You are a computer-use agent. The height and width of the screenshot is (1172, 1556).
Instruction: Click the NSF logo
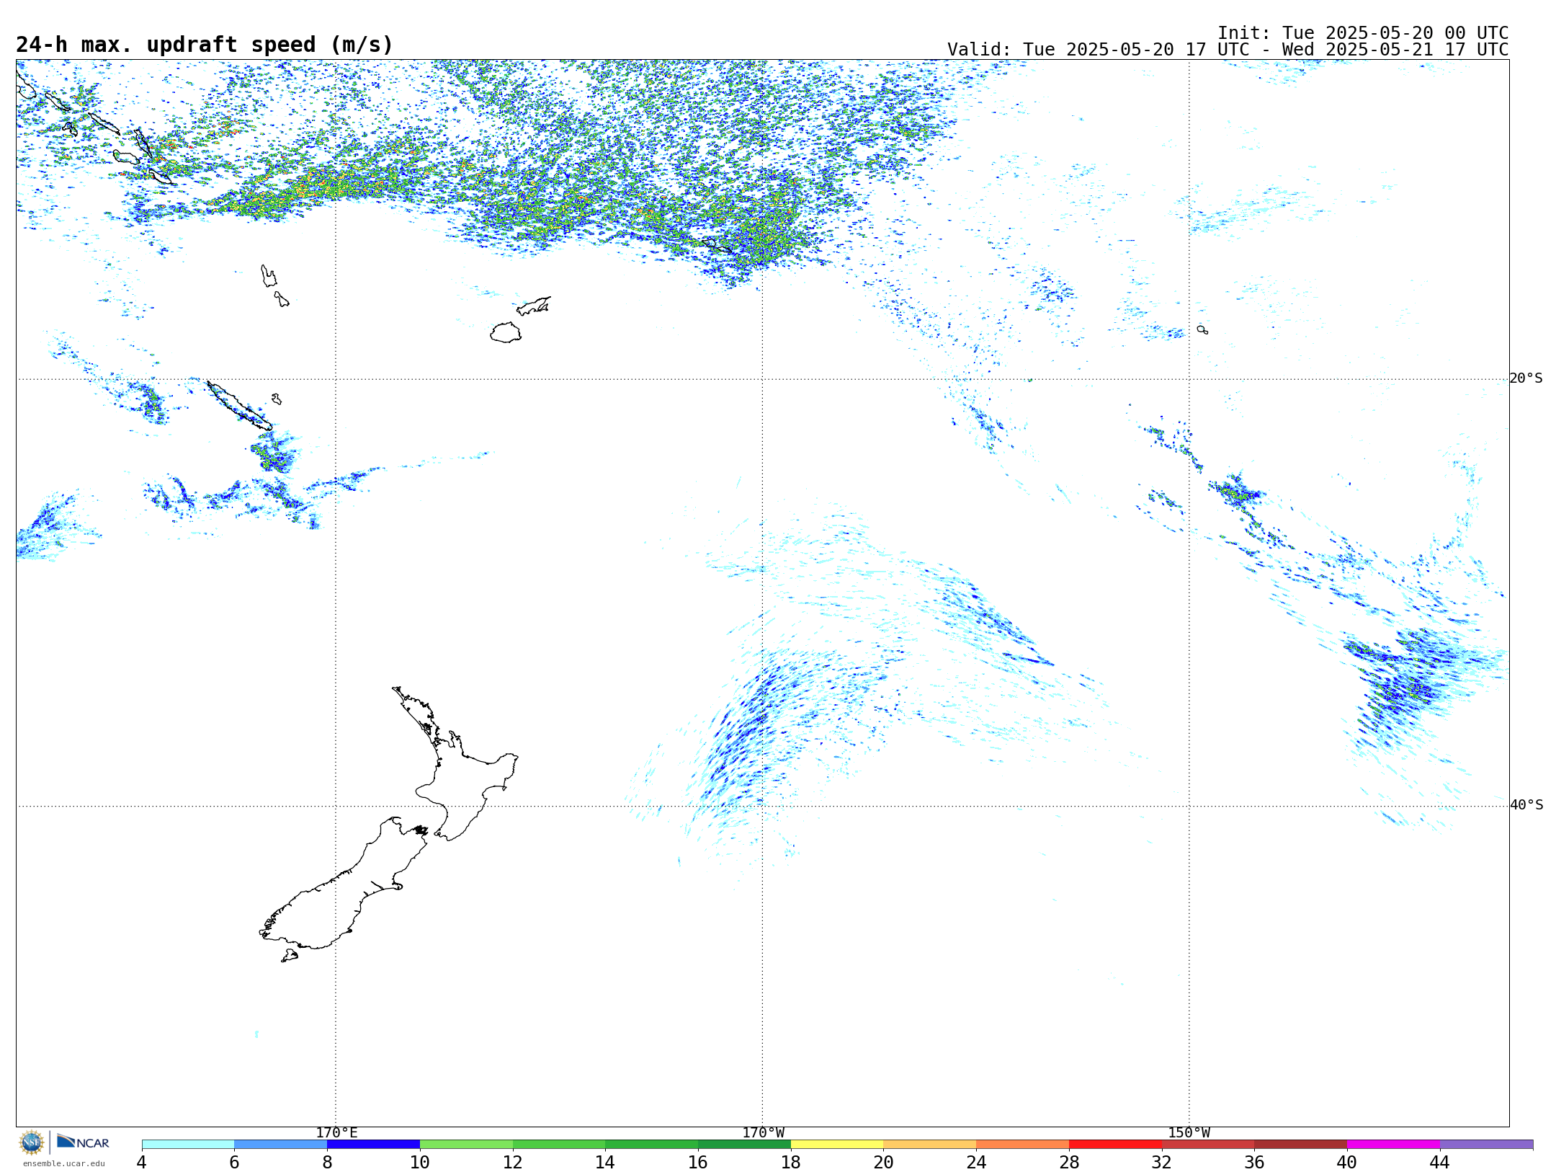point(32,1142)
